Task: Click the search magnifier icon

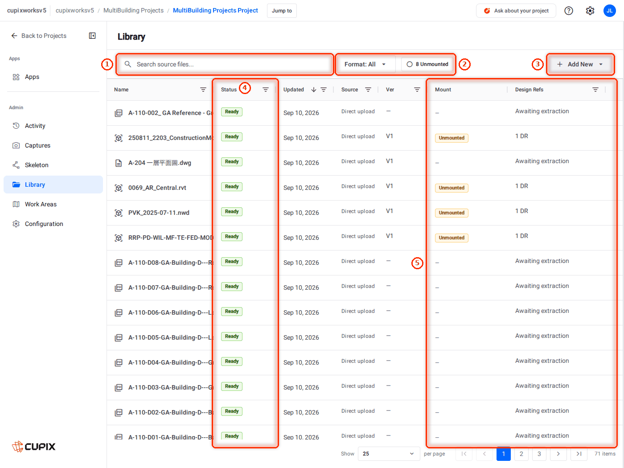Action: pos(128,64)
